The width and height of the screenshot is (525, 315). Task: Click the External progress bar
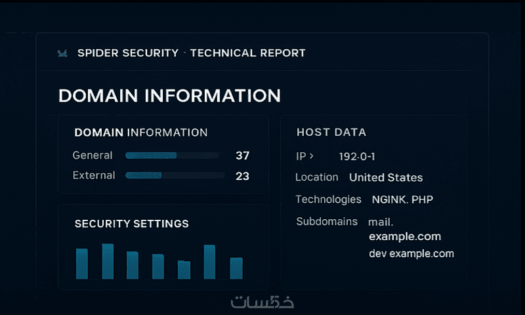tap(175, 175)
